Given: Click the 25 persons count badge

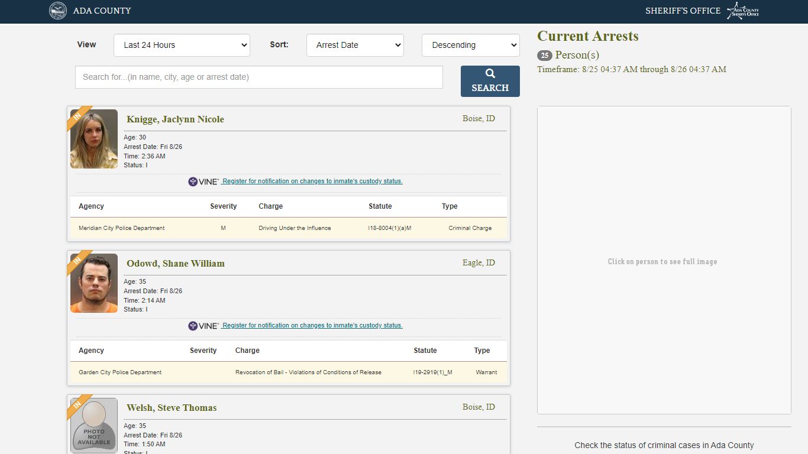Looking at the screenshot, I should tap(545, 56).
